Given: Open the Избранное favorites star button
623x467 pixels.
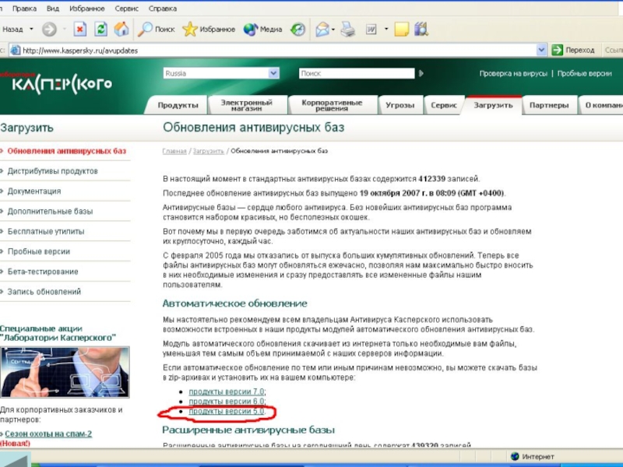Looking at the screenshot, I should point(209,29).
